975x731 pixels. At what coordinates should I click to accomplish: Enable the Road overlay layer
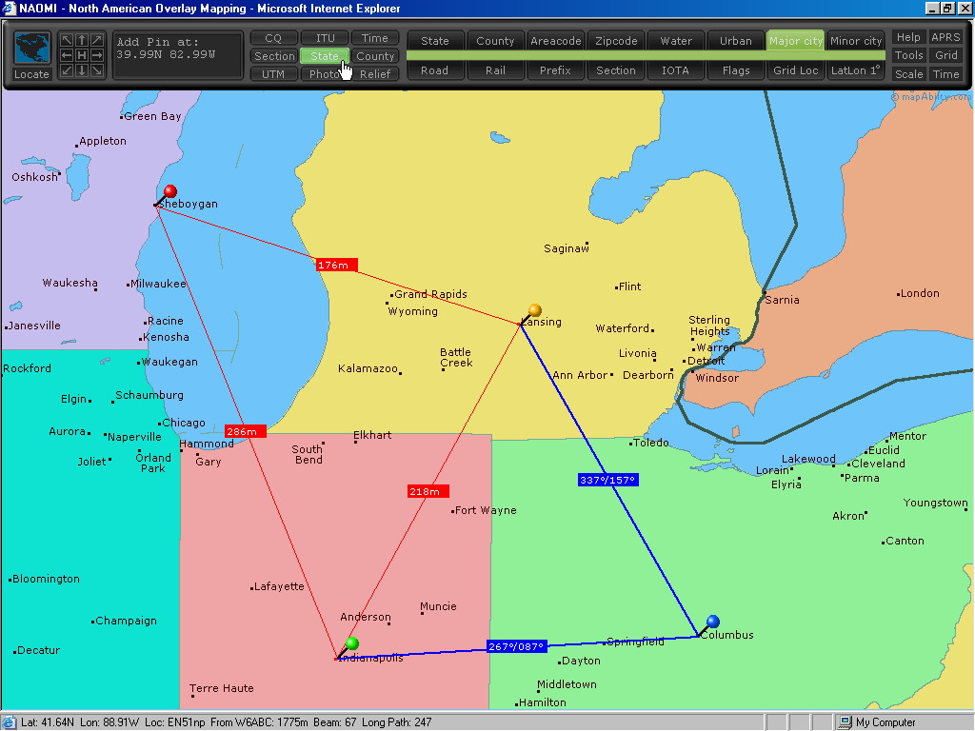point(434,70)
